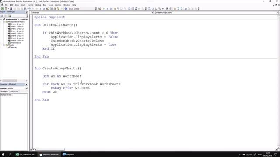Select ThisWorkbook in Project tree

16,43
